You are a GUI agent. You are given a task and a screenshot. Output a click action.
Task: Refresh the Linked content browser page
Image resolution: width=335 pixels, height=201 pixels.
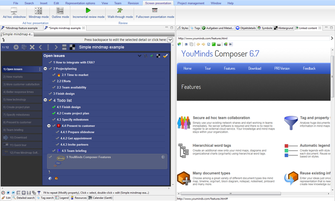tap(208, 44)
